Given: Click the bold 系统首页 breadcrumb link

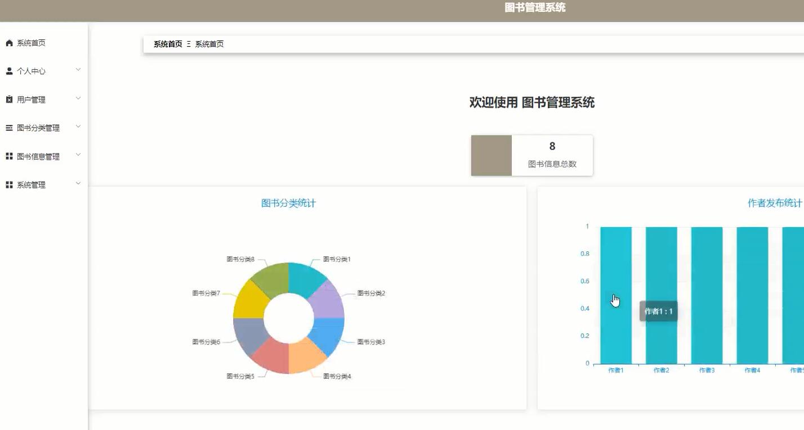Looking at the screenshot, I should point(168,44).
